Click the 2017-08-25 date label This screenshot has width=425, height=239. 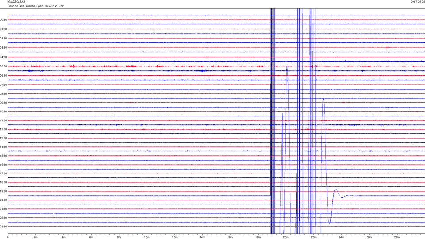click(417, 2)
